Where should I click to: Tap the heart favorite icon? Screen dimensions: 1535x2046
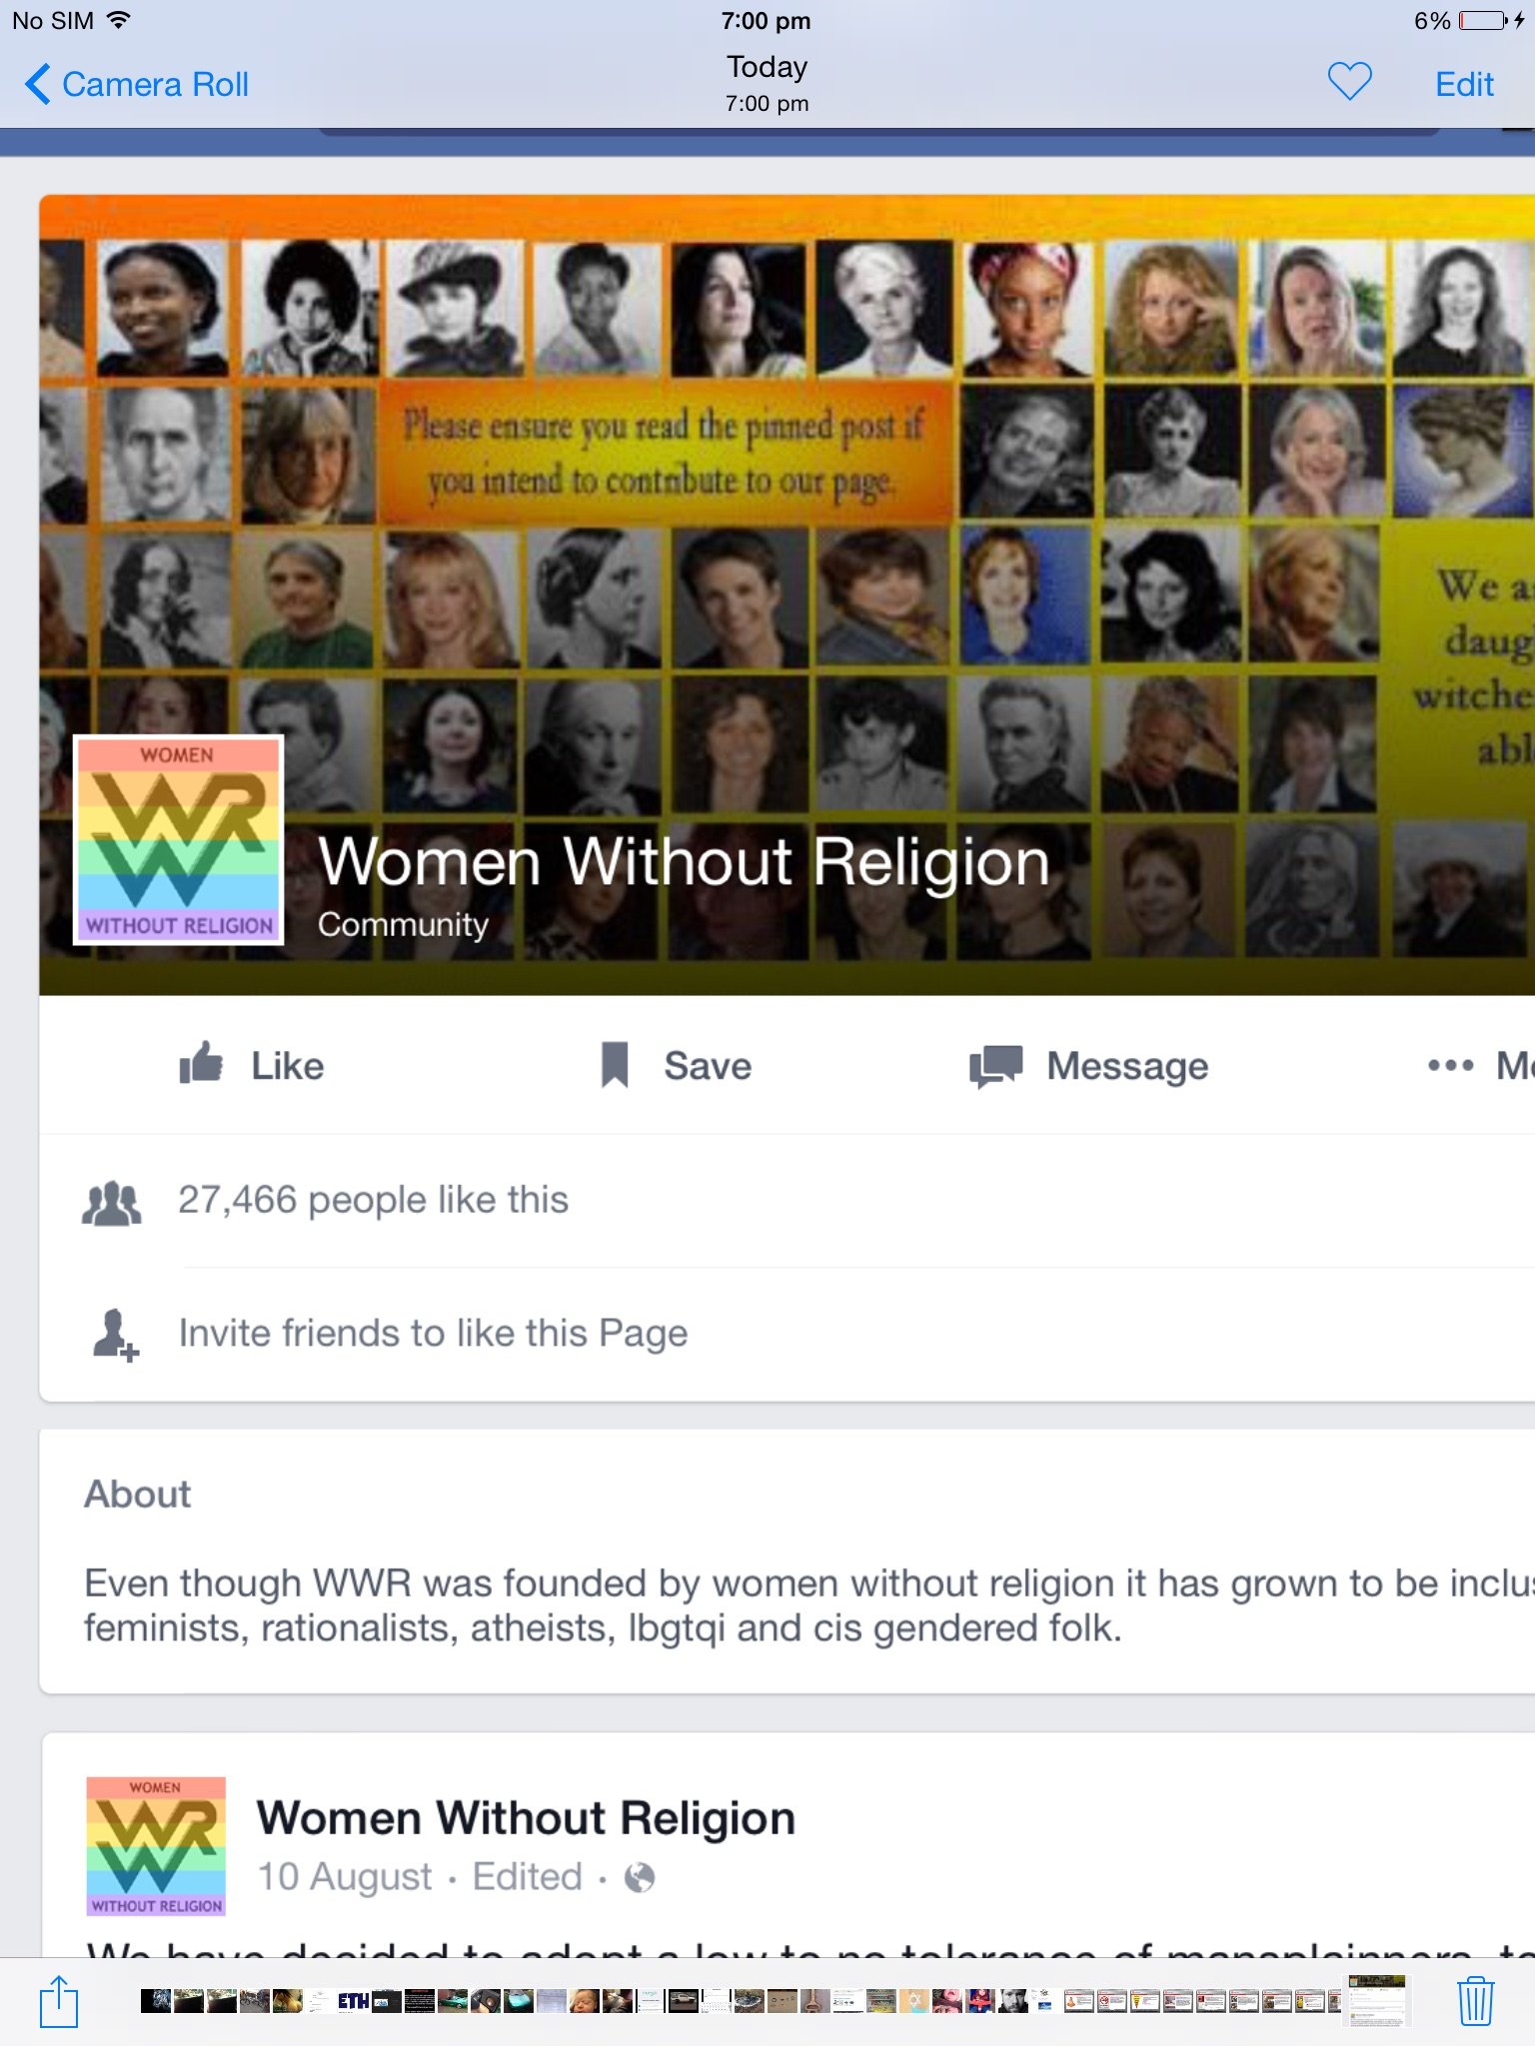(1349, 82)
